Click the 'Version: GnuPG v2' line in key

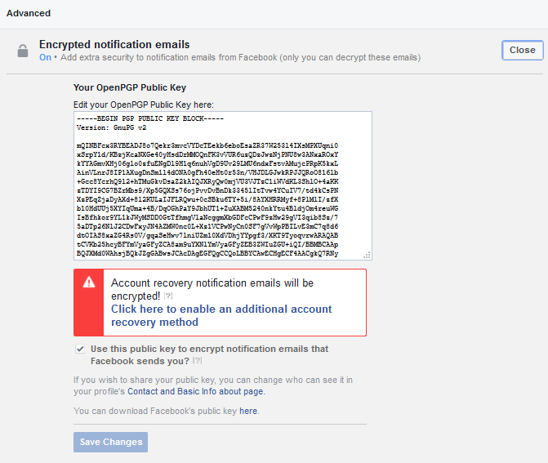point(112,127)
